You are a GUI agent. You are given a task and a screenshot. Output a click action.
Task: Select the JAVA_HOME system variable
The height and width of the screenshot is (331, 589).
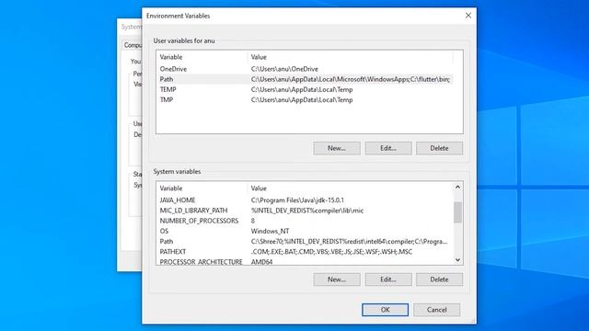pos(305,200)
